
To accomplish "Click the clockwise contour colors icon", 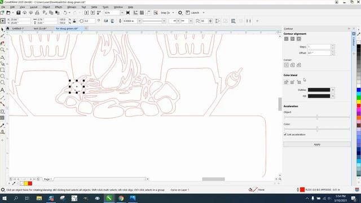I will [x=292, y=82].
